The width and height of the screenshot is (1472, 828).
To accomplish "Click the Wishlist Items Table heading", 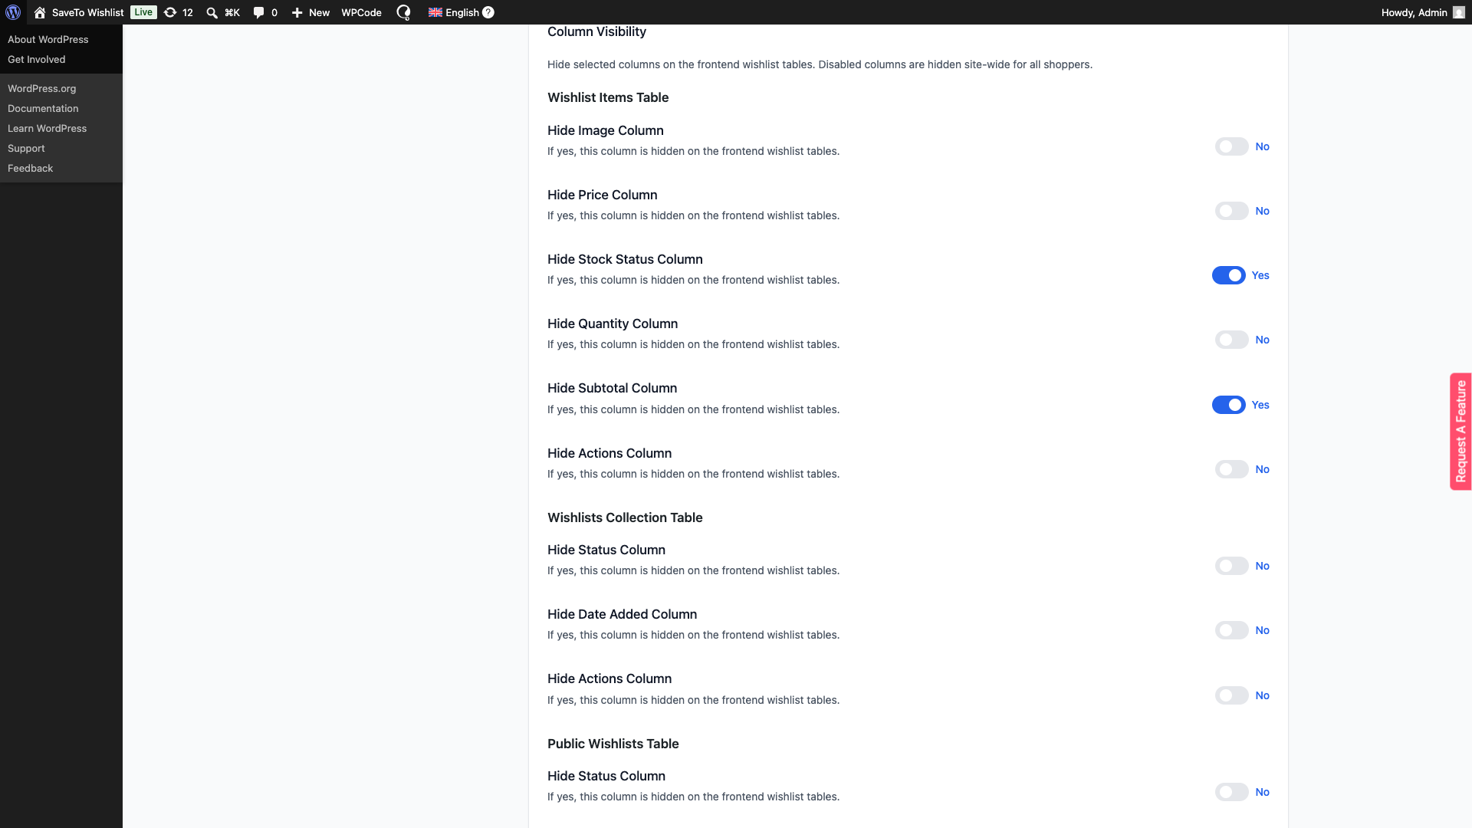I will tap(608, 97).
